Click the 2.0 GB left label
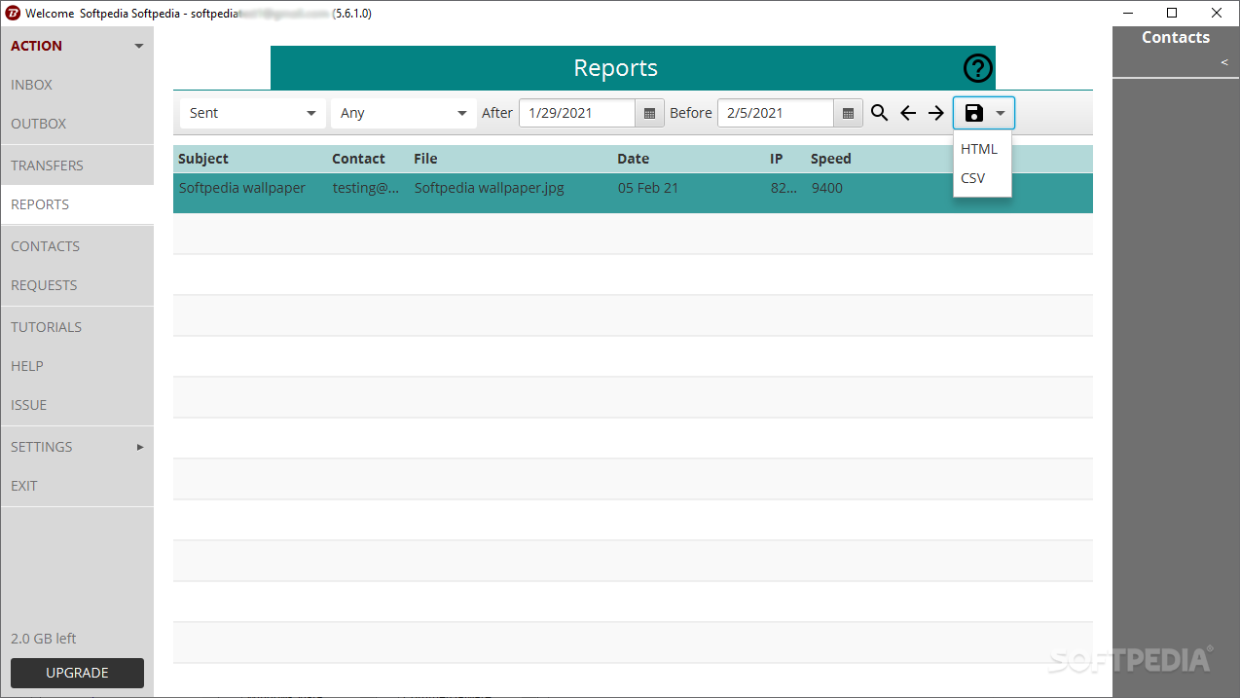 [x=44, y=639]
